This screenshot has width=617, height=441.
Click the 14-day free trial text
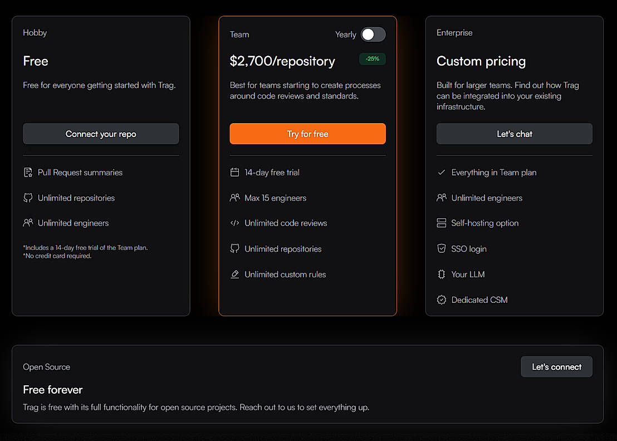click(x=272, y=172)
